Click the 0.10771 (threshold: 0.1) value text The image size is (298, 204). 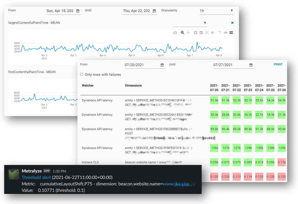pos(61,190)
